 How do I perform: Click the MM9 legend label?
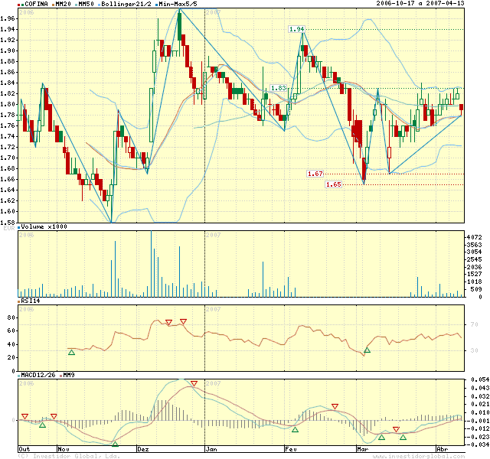pyautogui.click(x=67, y=375)
